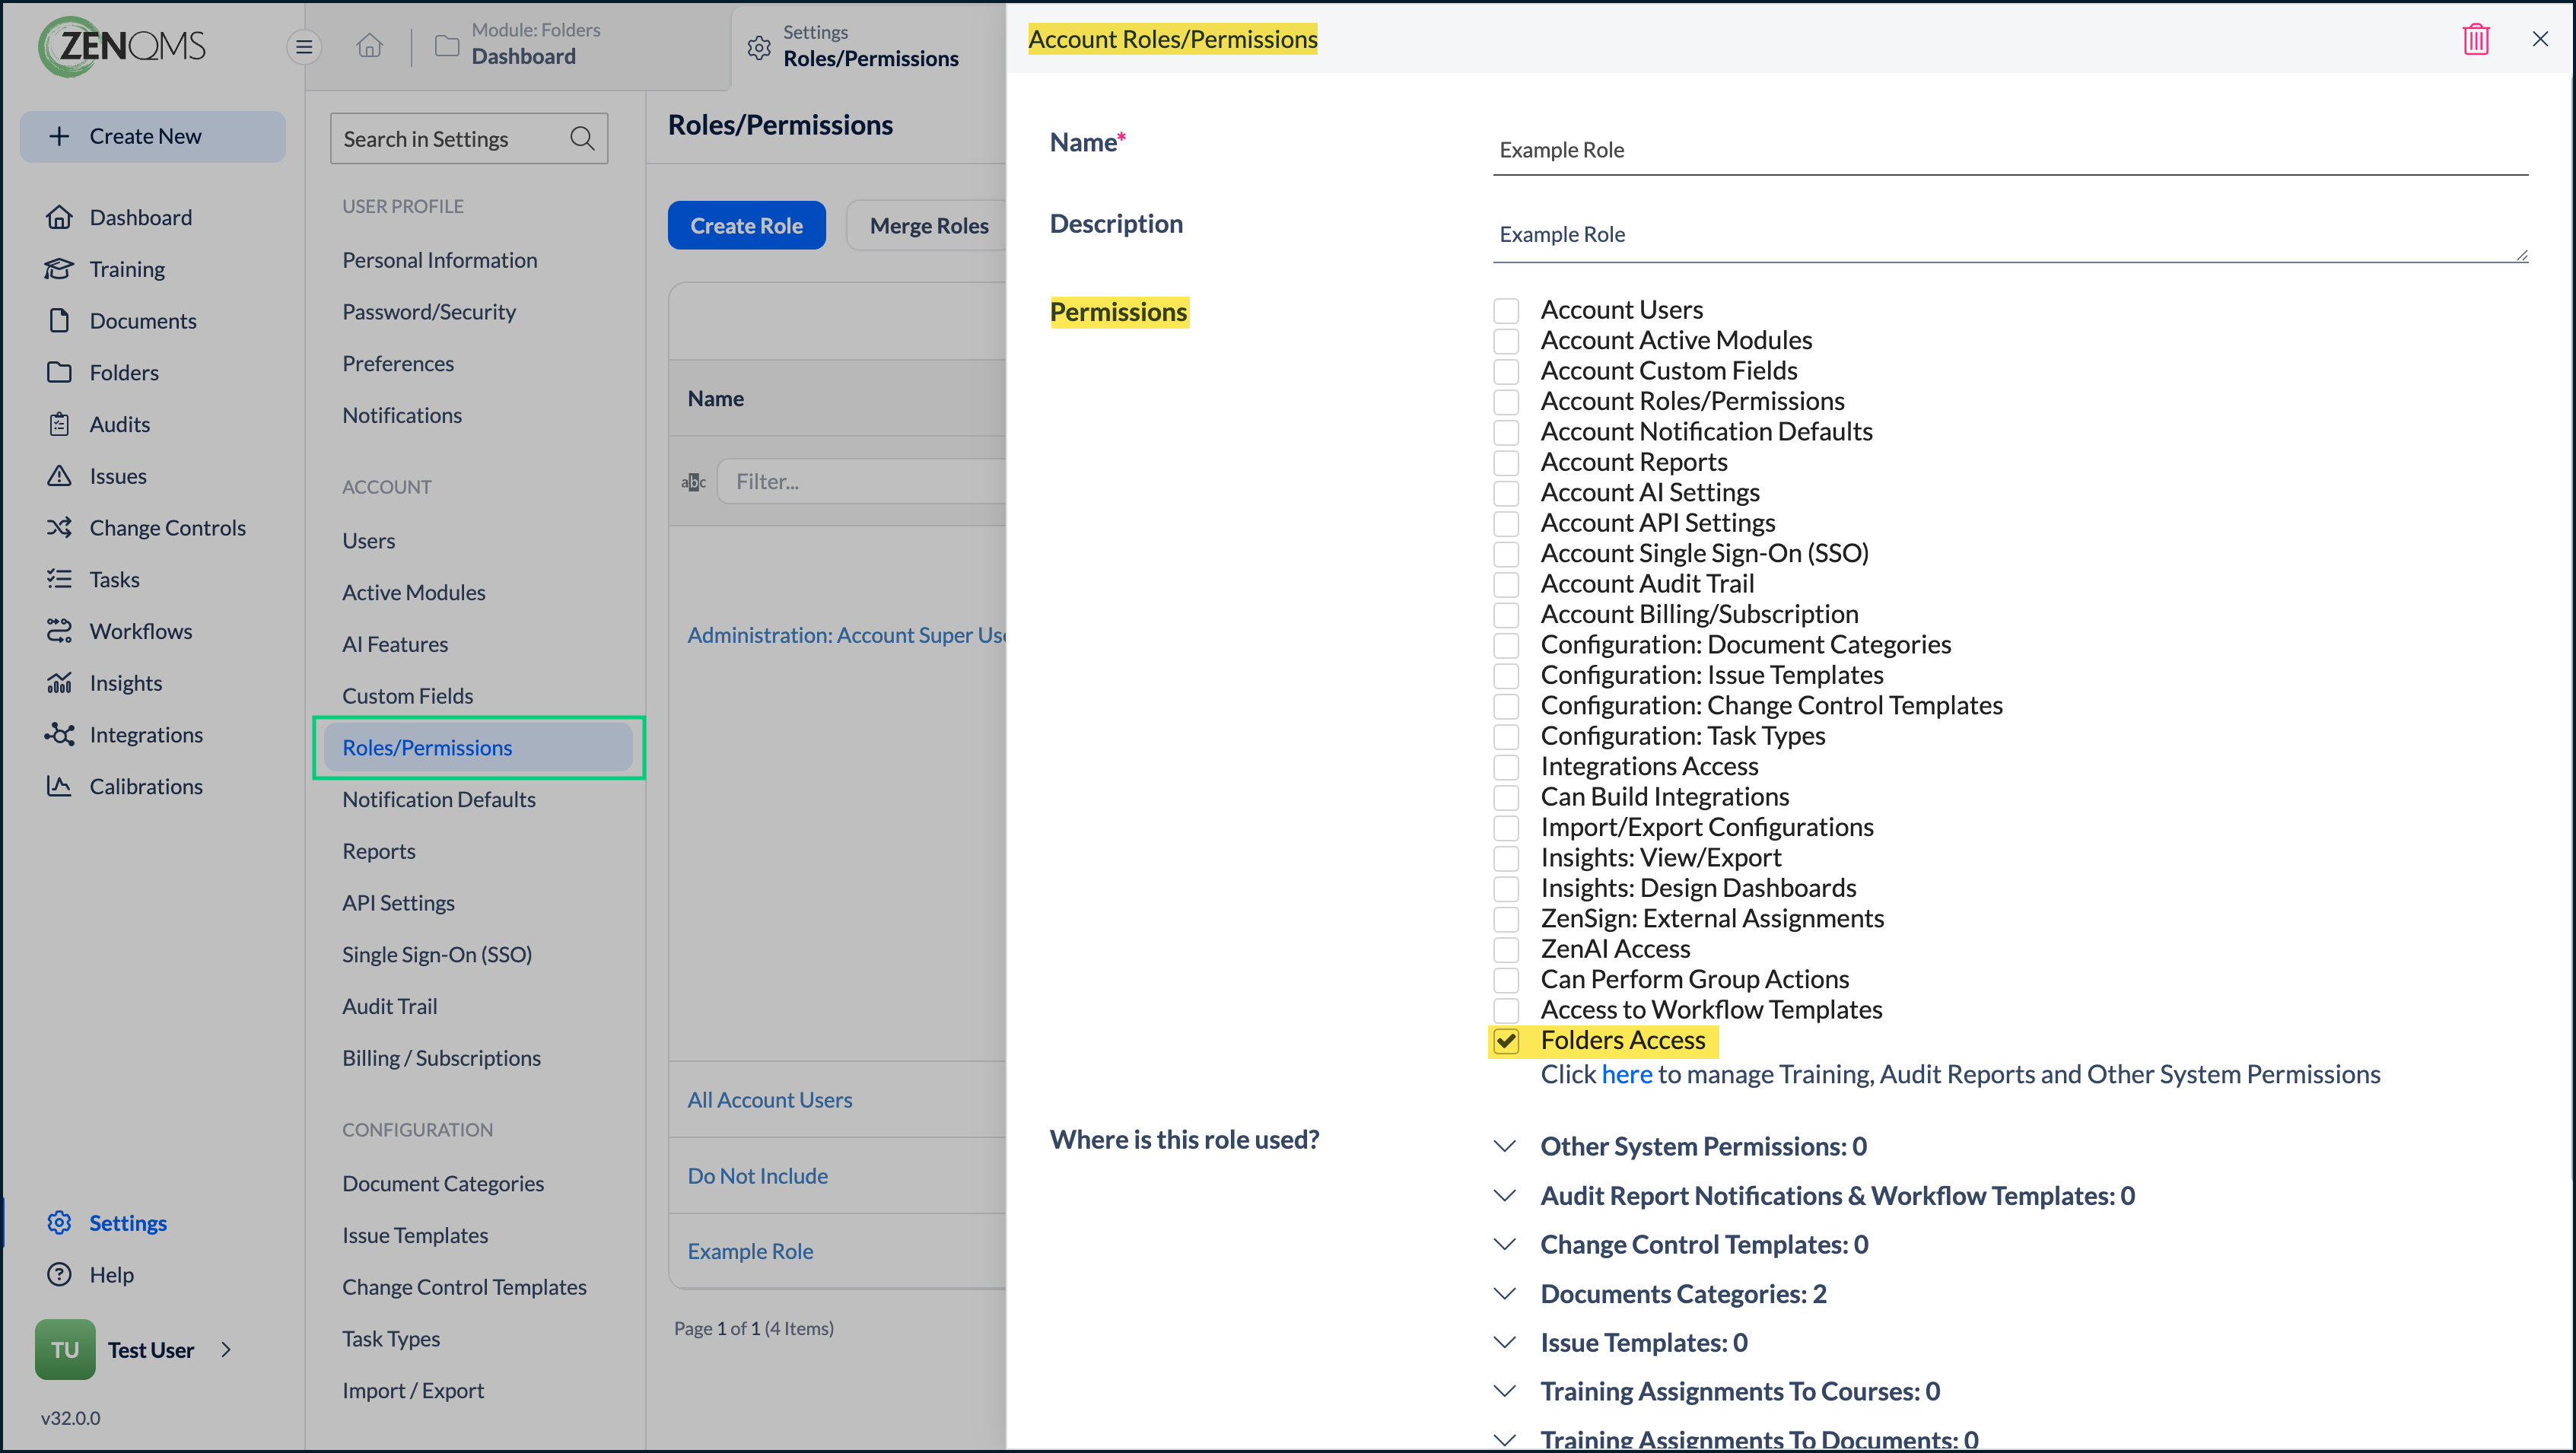Open Audit Trail in the settings menu
2576x1453 pixels.
(390, 1006)
